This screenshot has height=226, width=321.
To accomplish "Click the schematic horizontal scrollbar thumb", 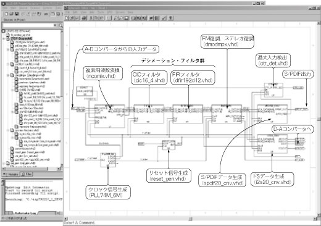I will click(191, 219).
